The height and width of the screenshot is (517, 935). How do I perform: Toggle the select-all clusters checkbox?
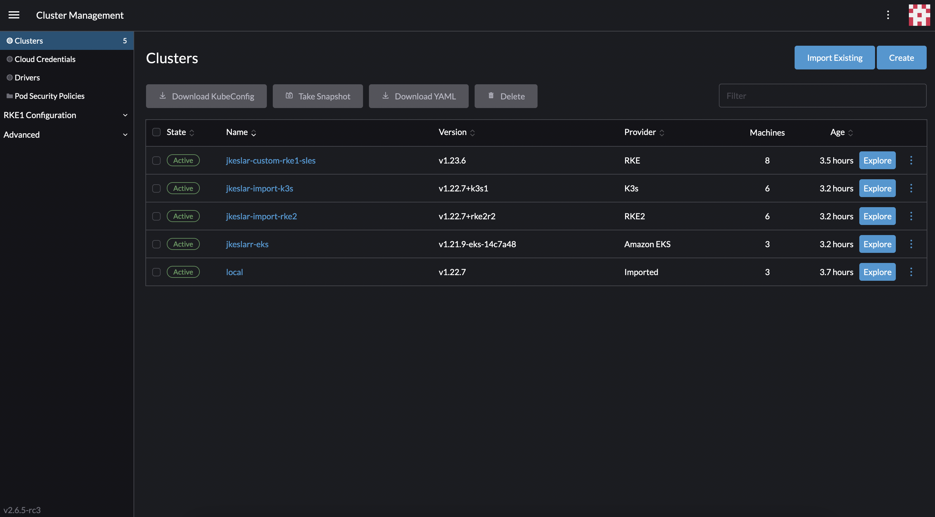(156, 132)
